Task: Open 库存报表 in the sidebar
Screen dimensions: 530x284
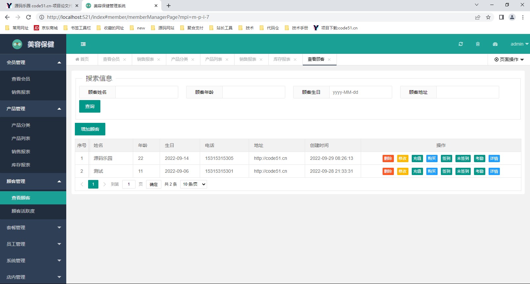Action: click(33, 165)
